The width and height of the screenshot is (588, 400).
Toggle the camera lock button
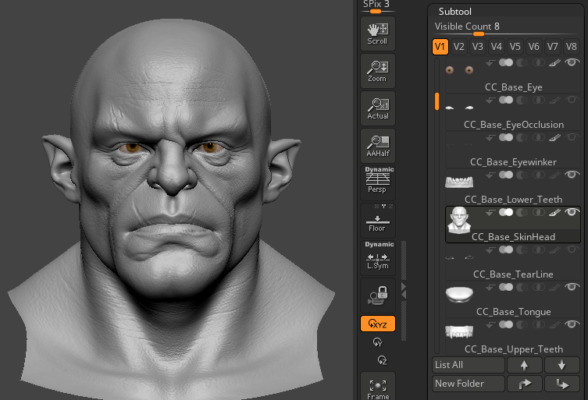click(378, 296)
